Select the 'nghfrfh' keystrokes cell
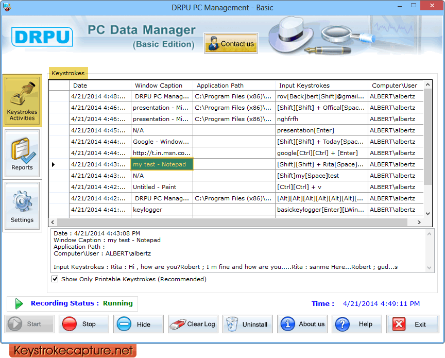 [x=321, y=119]
